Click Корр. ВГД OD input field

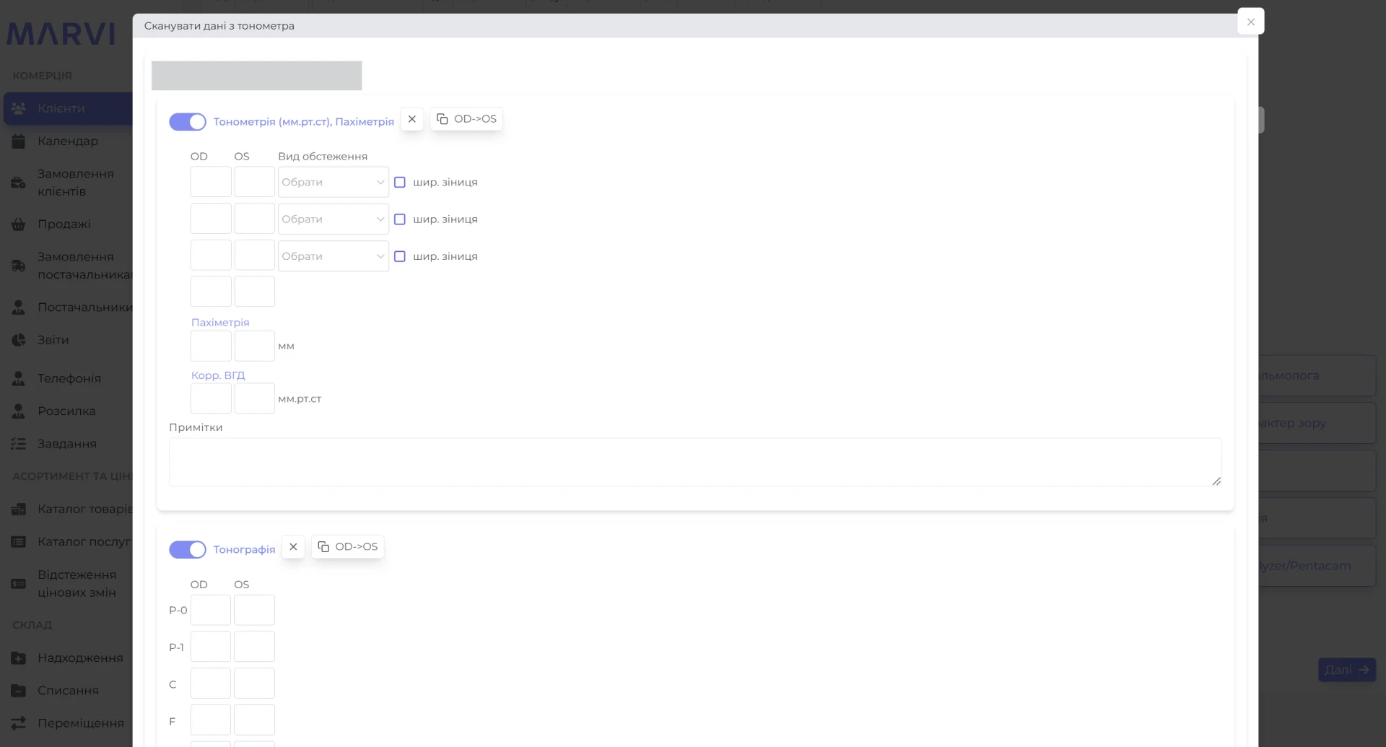pyautogui.click(x=211, y=398)
